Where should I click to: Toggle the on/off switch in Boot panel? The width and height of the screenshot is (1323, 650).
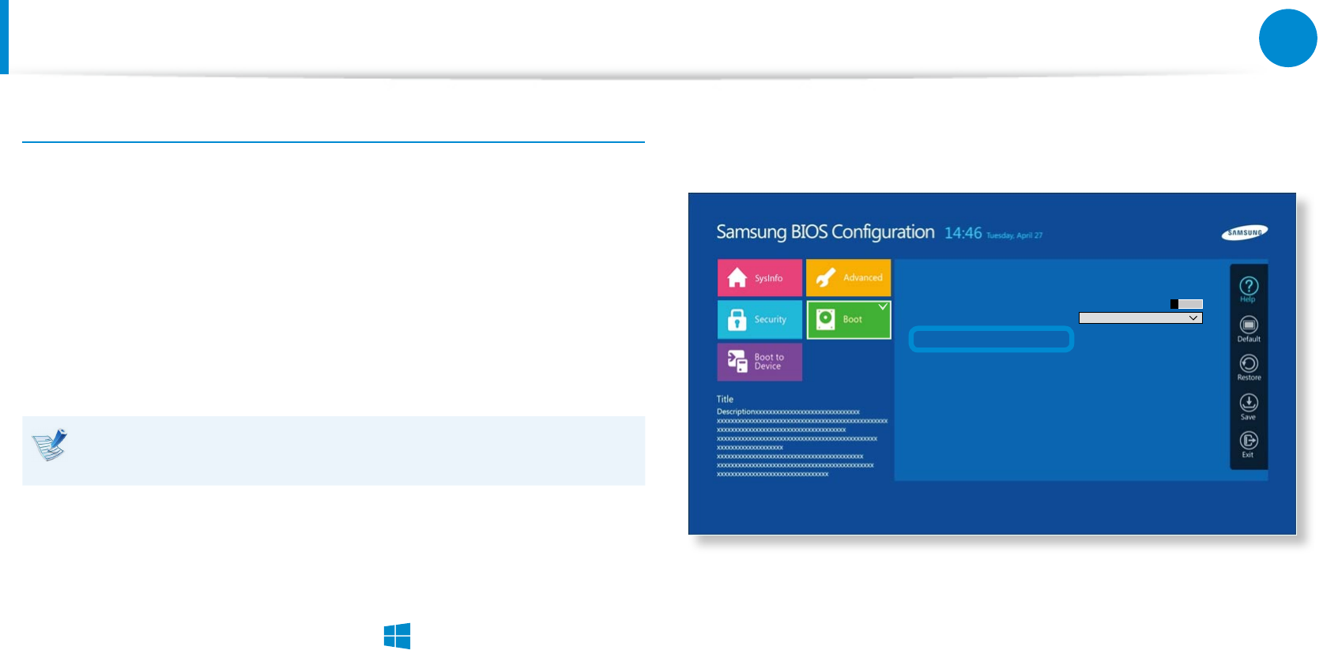[x=1186, y=304]
